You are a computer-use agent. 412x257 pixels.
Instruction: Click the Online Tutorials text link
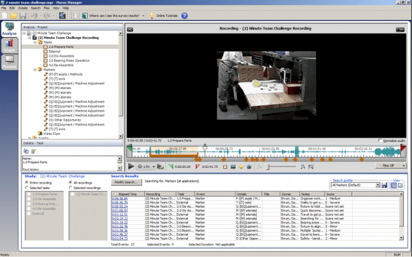167,16
